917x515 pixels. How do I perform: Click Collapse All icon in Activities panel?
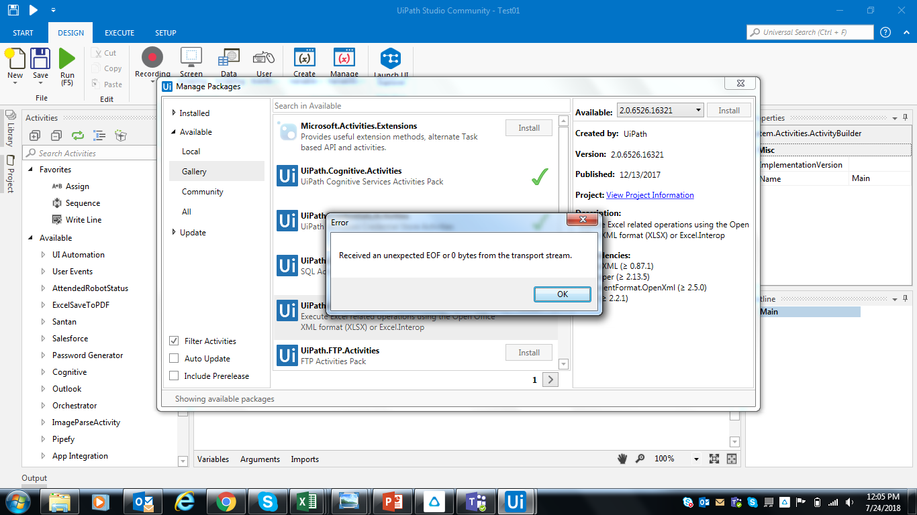click(x=56, y=135)
